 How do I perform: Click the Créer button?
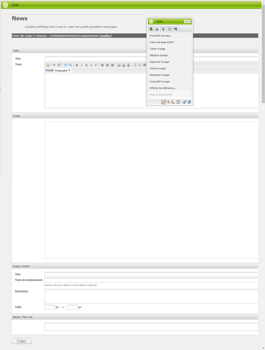click(x=22, y=341)
